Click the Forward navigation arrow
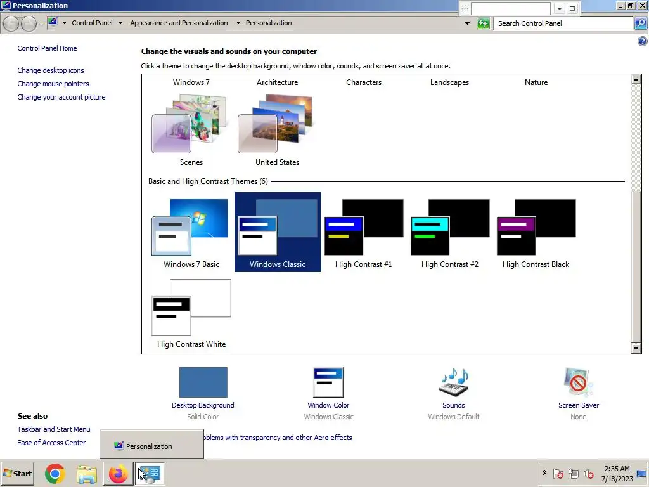This screenshot has width=649, height=487. coord(29,23)
